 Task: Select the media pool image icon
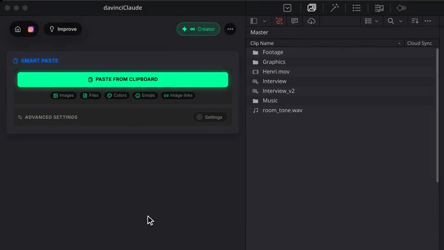pos(312,8)
